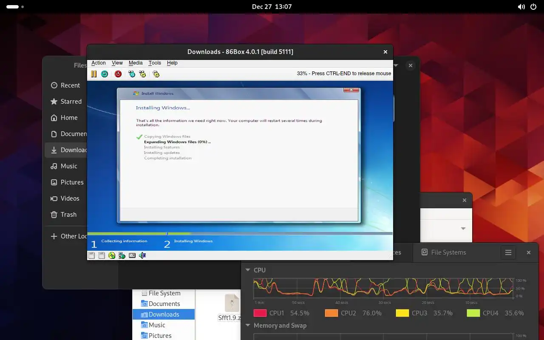Open Pictures in the dark Files sidebar
The height and width of the screenshot is (340, 544).
coord(66,182)
